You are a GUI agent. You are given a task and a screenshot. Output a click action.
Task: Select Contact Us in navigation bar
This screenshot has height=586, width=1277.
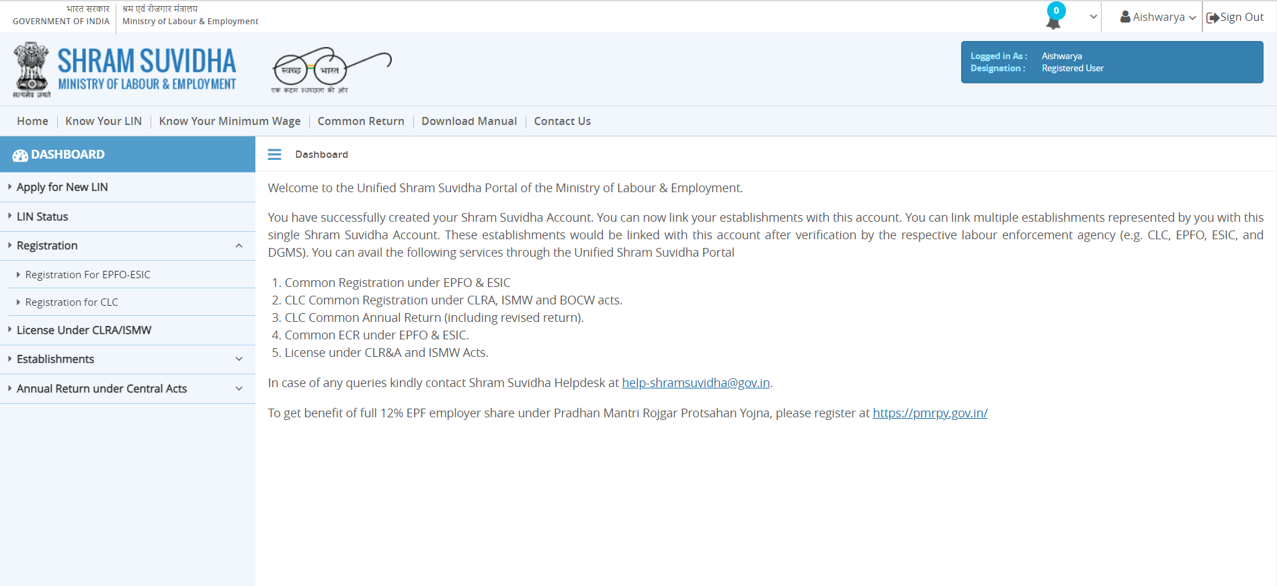[563, 121]
